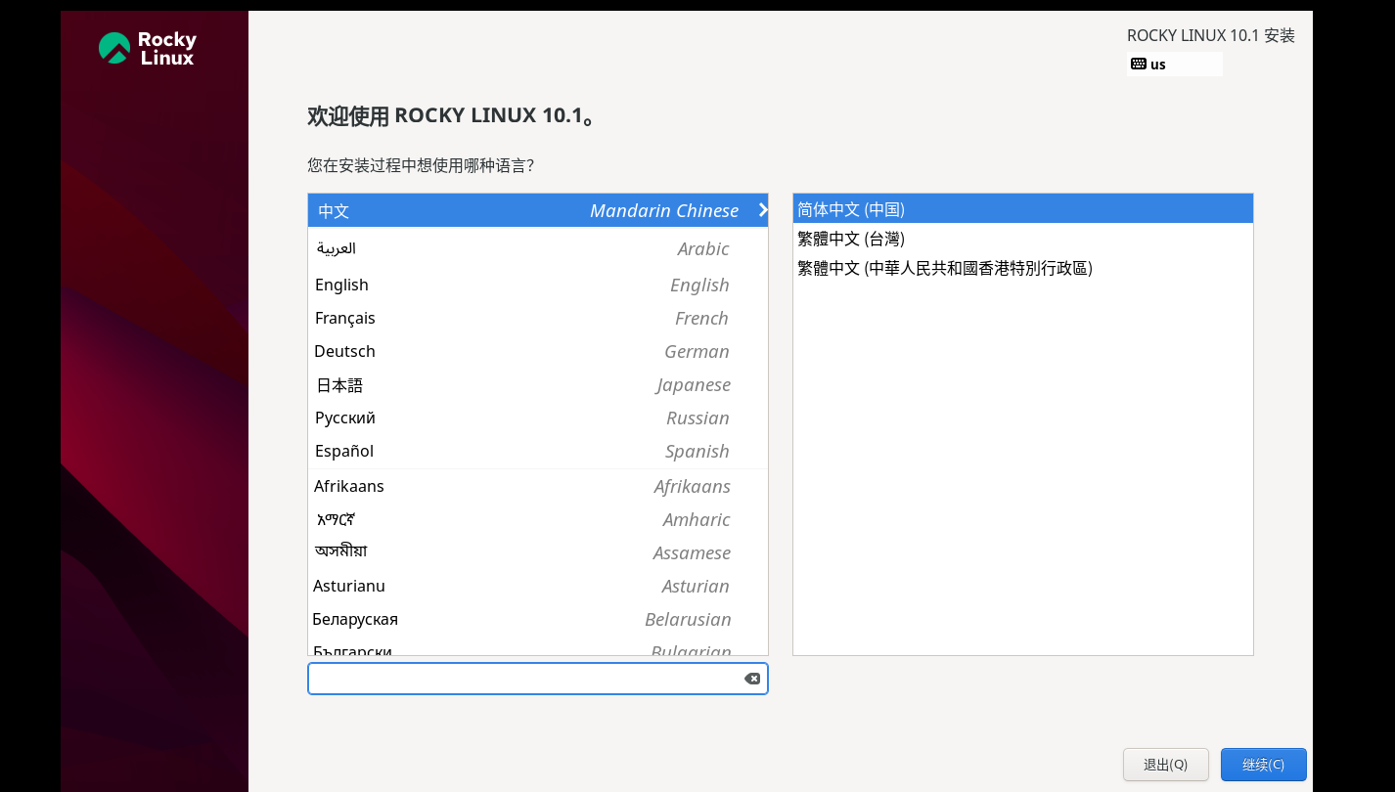This screenshot has width=1395, height=792.
Task: Choose Asturianu from the language list
Action: (x=538, y=586)
